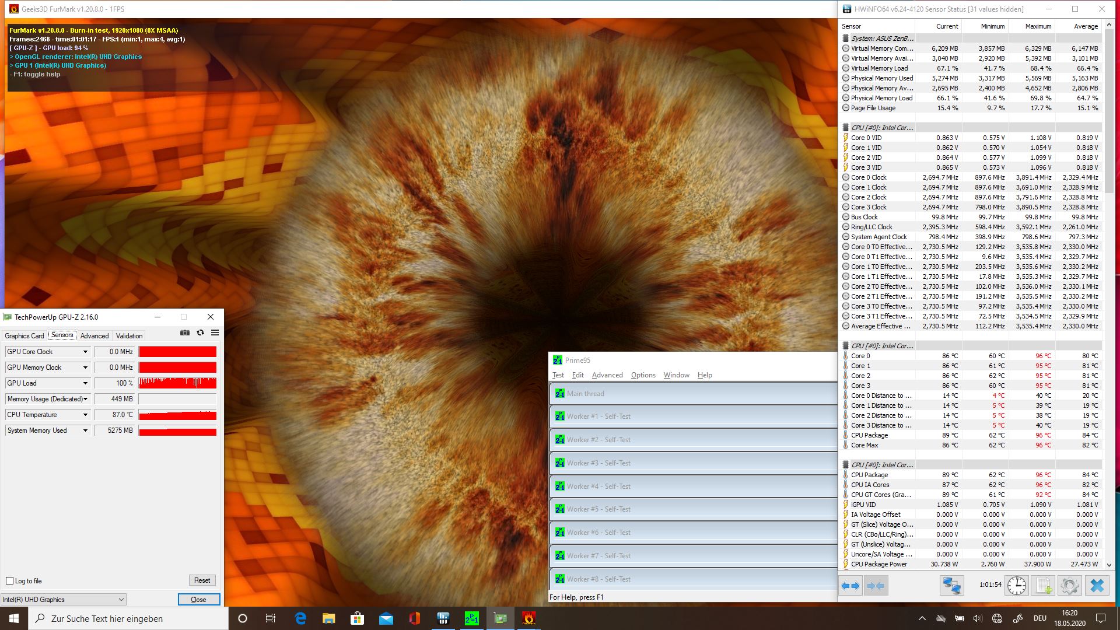This screenshot has width=1120, height=630.
Task: Click the Reset button in GPU-Z
Action: point(202,580)
